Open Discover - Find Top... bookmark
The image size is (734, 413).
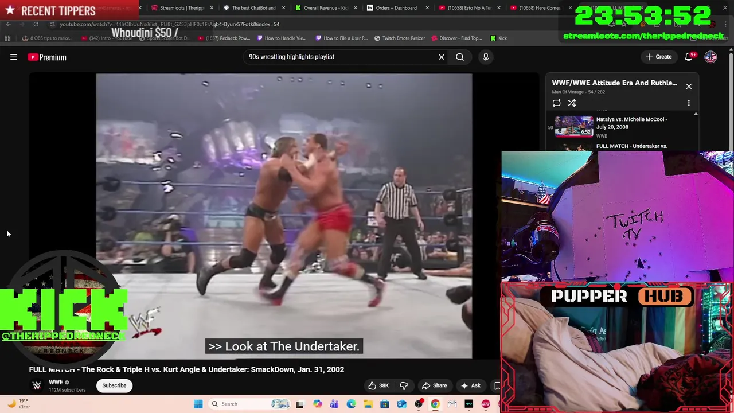point(456,38)
